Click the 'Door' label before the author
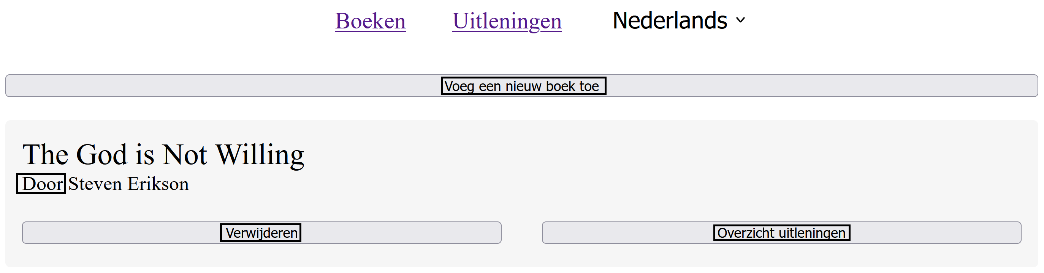 pyautogui.click(x=41, y=184)
